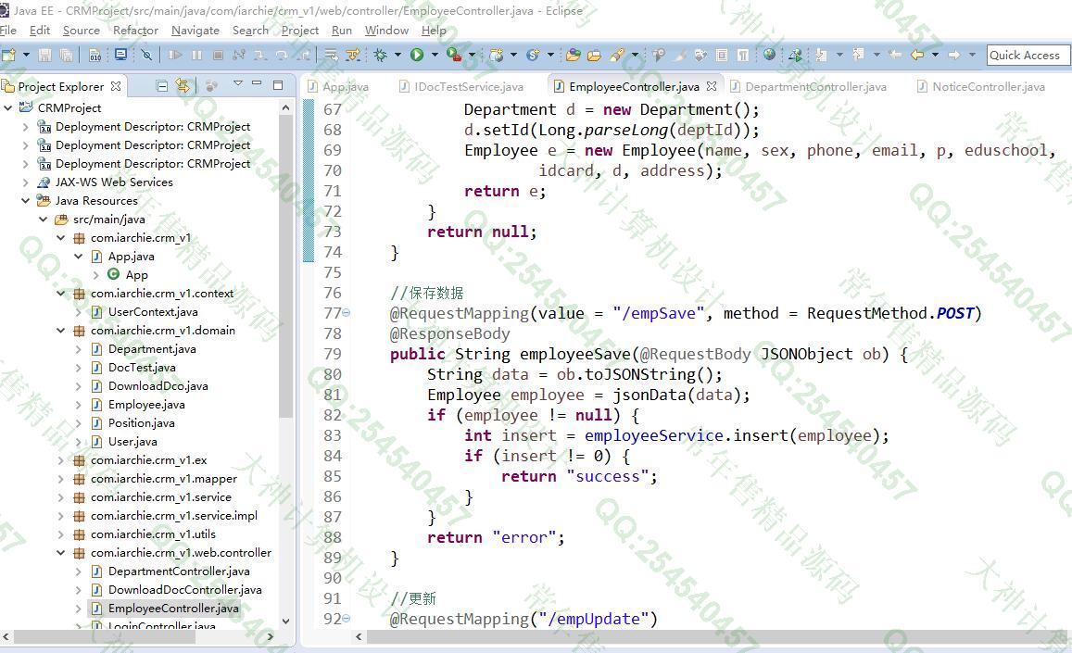
Task: Click the Forward navigation arrow
Action: coord(953,55)
